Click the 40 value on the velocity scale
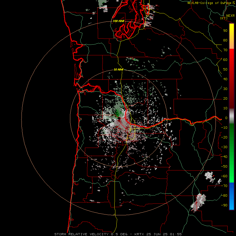The height and width of the screenshot is (236, 236). click(225, 79)
